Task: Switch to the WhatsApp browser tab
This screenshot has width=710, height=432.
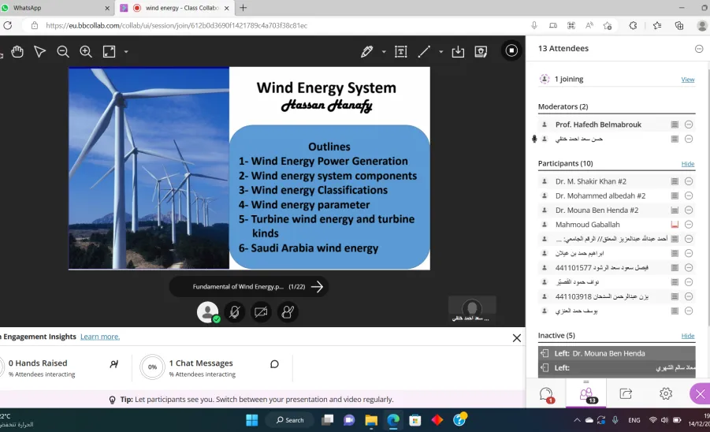Action: (56, 8)
